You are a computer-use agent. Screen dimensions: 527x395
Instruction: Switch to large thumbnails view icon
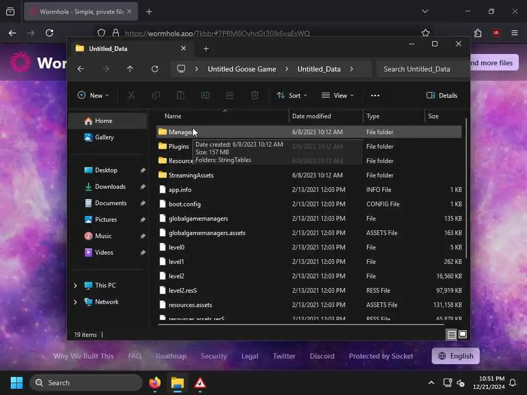[463, 334]
